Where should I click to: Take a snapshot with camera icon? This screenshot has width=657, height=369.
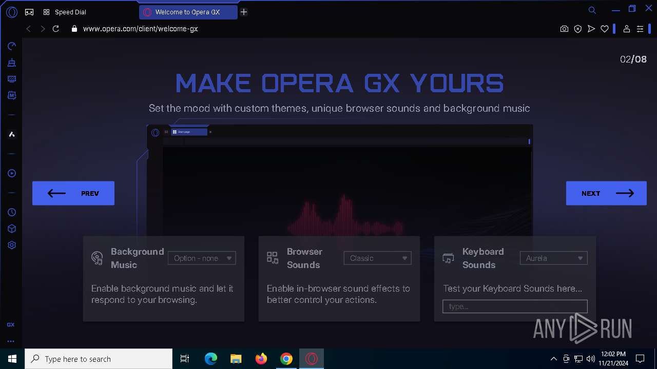(x=564, y=29)
